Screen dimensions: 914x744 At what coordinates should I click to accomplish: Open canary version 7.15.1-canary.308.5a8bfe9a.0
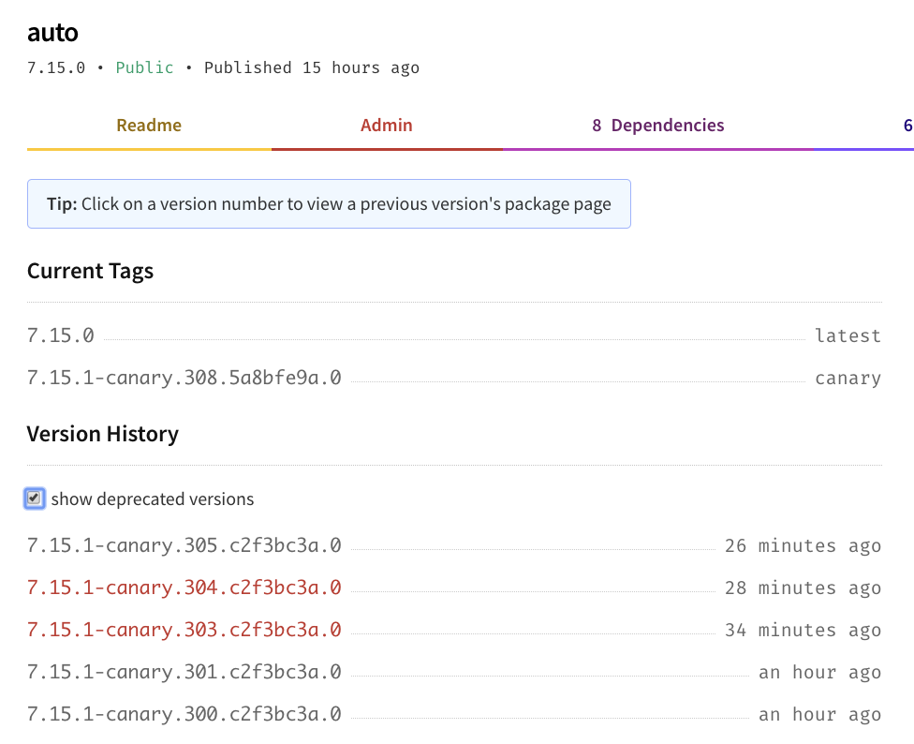click(184, 378)
